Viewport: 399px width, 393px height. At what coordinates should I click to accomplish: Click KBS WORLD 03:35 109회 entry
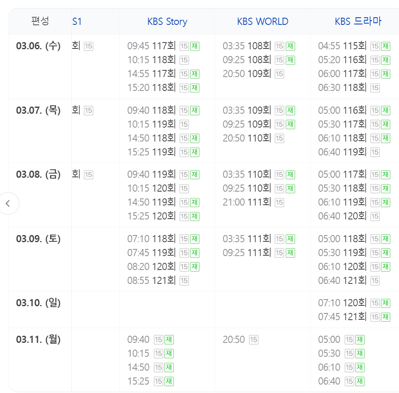pos(259,110)
